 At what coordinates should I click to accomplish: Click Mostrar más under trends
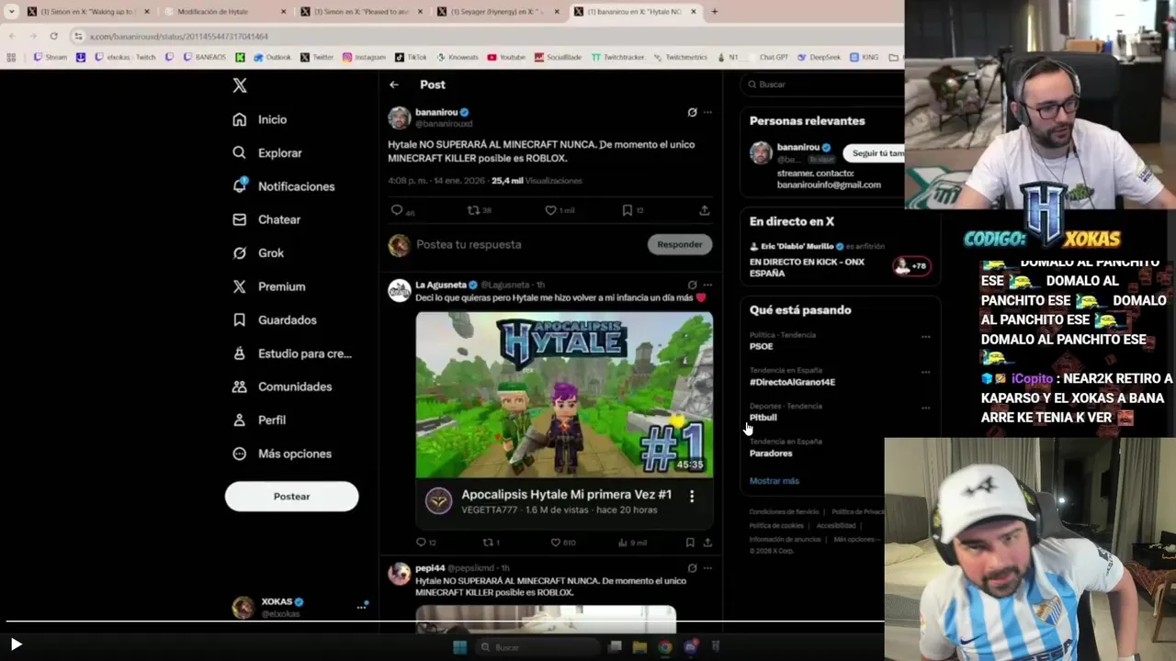(775, 481)
